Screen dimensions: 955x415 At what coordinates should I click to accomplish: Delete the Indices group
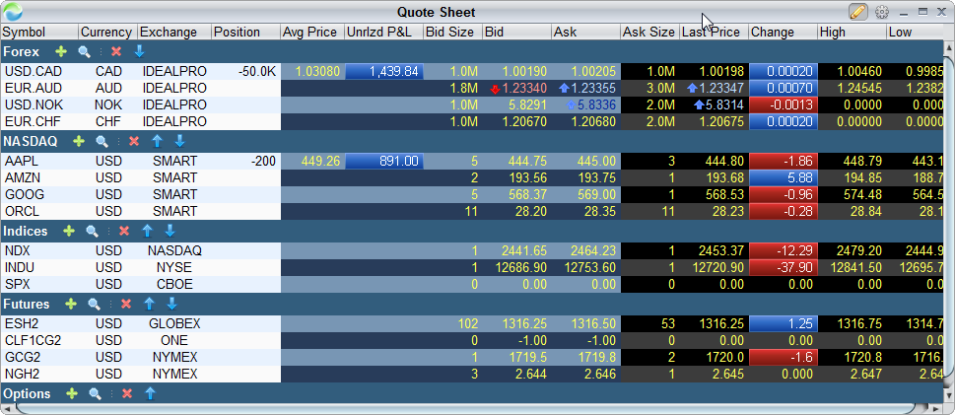(x=124, y=231)
